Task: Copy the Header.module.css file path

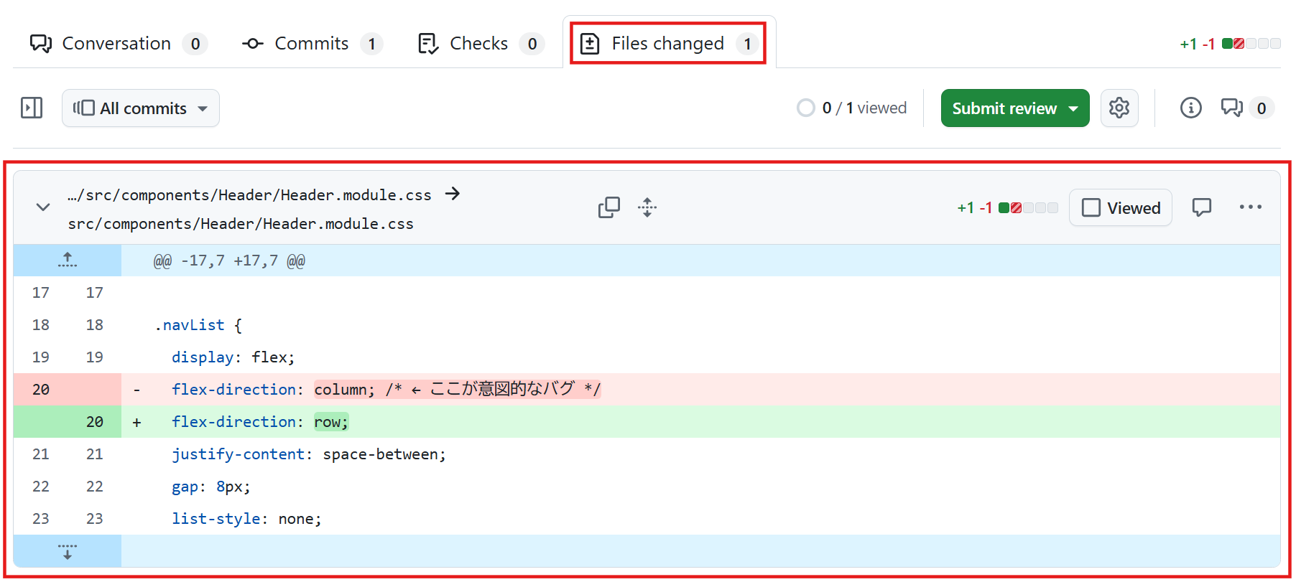Action: click(608, 207)
